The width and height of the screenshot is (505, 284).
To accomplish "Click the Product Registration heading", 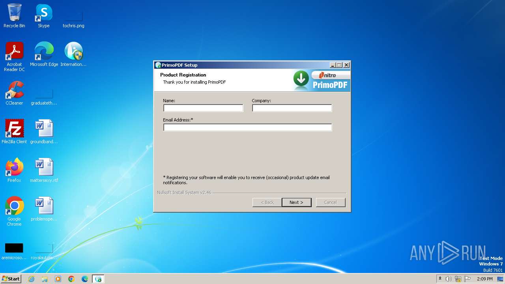I will coord(183,75).
